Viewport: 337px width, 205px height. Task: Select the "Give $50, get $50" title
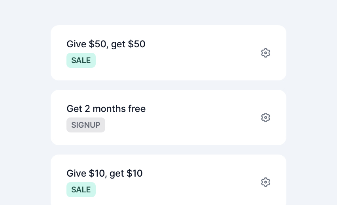point(106,44)
